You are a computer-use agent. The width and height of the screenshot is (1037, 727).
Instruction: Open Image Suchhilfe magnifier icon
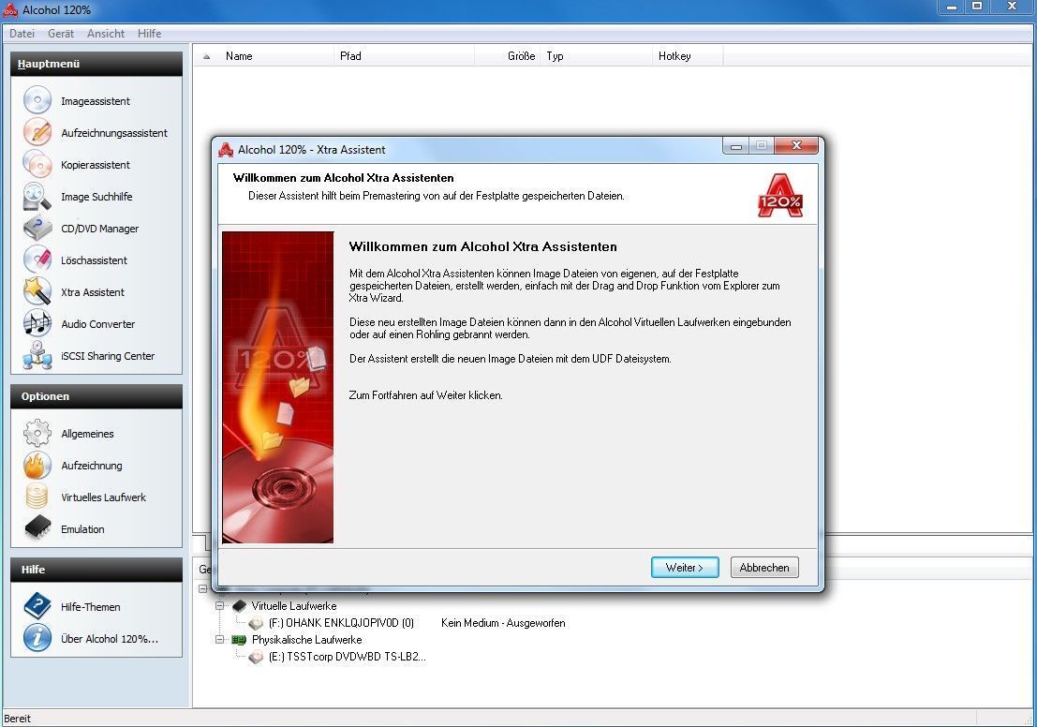pos(37,196)
